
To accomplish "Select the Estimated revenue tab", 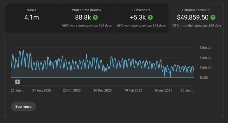I will click(196, 18).
